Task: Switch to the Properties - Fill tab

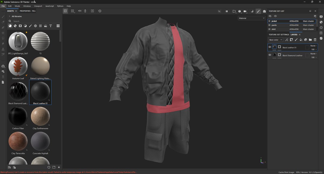Action: tap(28, 11)
